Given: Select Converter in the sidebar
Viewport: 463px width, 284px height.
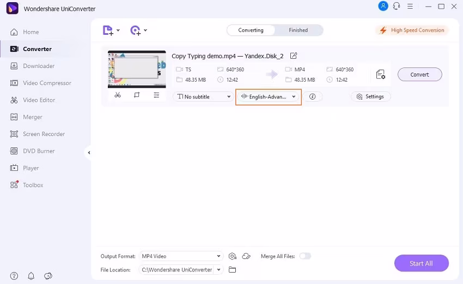Looking at the screenshot, I should click(37, 49).
